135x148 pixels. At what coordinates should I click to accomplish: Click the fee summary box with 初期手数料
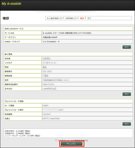[68, 133]
